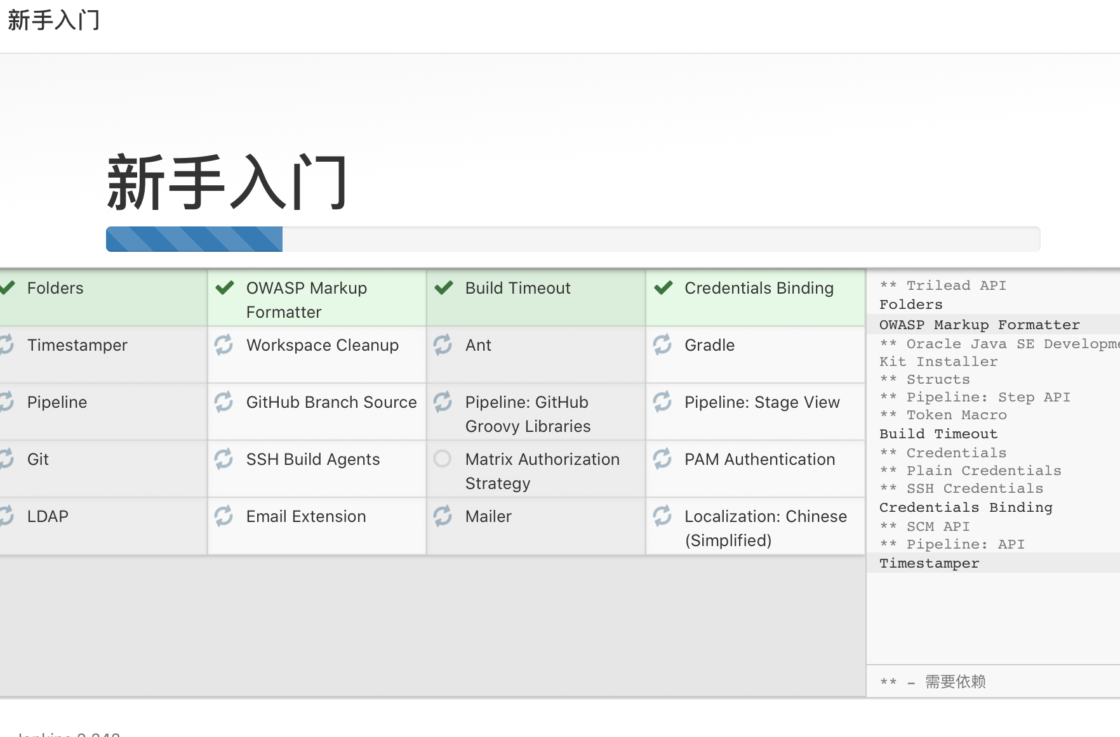Click the Build Timeout log line
Viewport: 1120px width, 737px height.
(x=938, y=434)
